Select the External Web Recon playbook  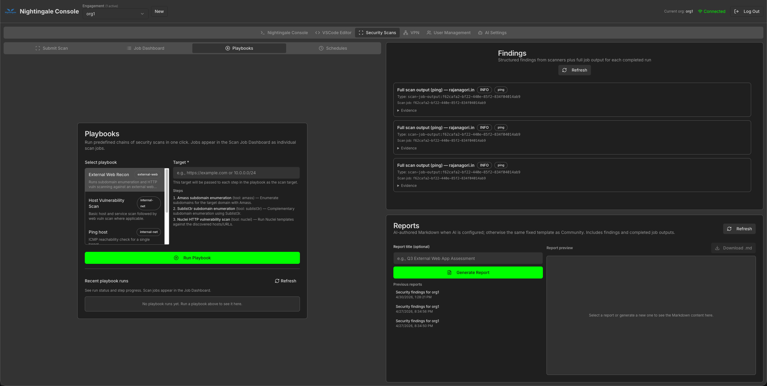(x=125, y=180)
